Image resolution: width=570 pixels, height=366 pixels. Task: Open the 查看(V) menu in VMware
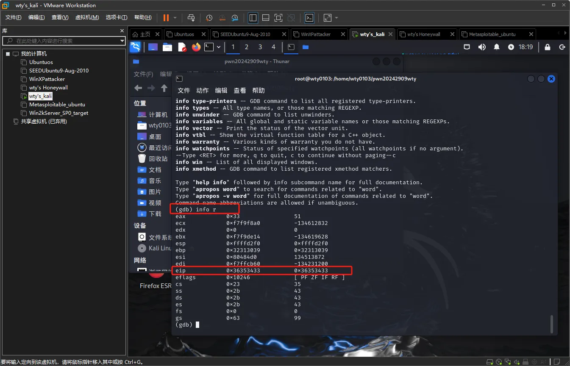click(x=60, y=17)
